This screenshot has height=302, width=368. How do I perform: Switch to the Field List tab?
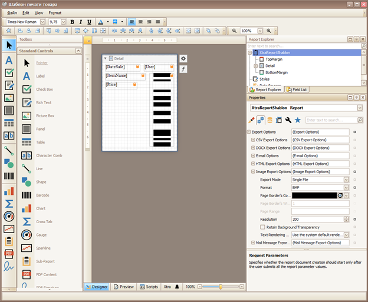[x=297, y=89]
